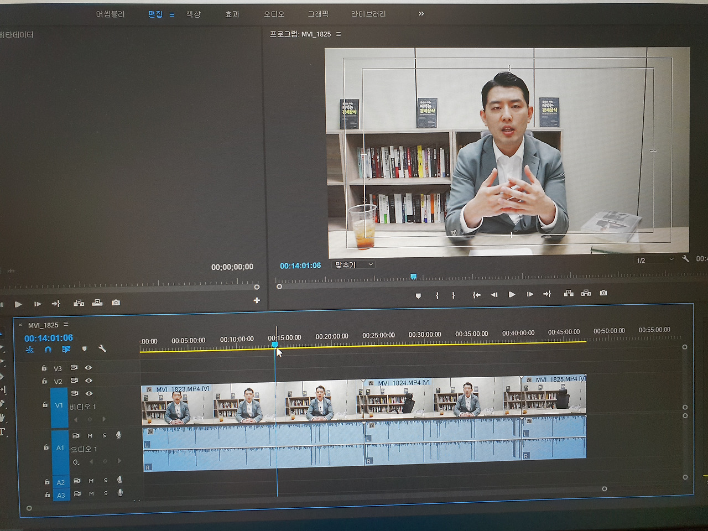708x531 pixels.
Task: Close the MVI_1825 sequence tab
Action: (20, 325)
